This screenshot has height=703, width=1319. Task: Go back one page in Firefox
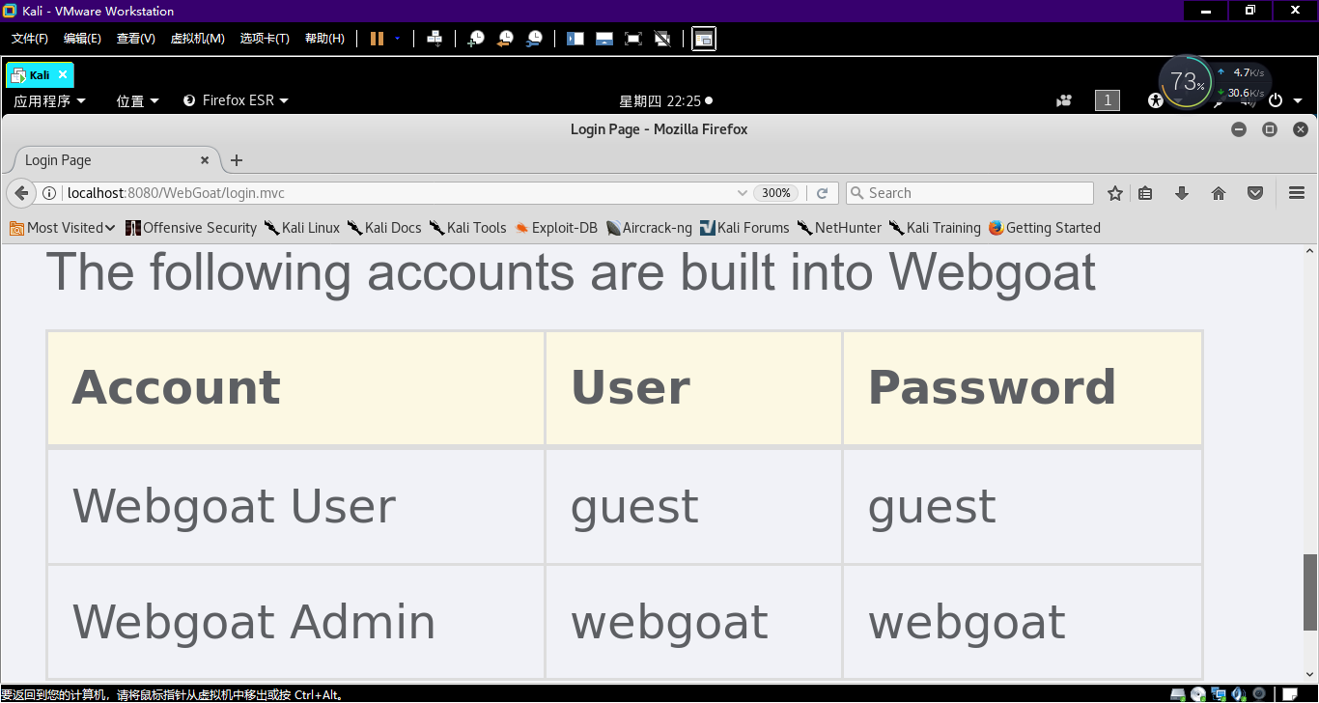21,193
